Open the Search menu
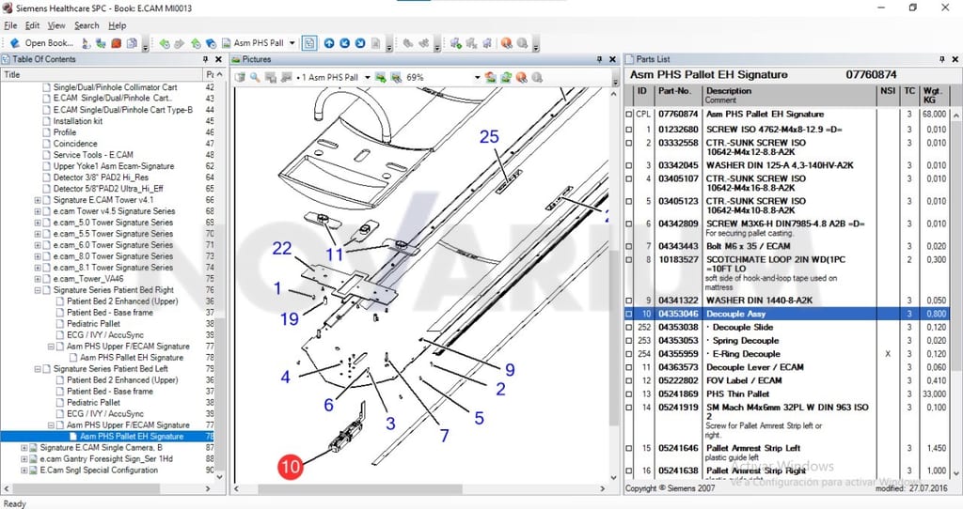This screenshot has height=509, width=963. (87, 25)
